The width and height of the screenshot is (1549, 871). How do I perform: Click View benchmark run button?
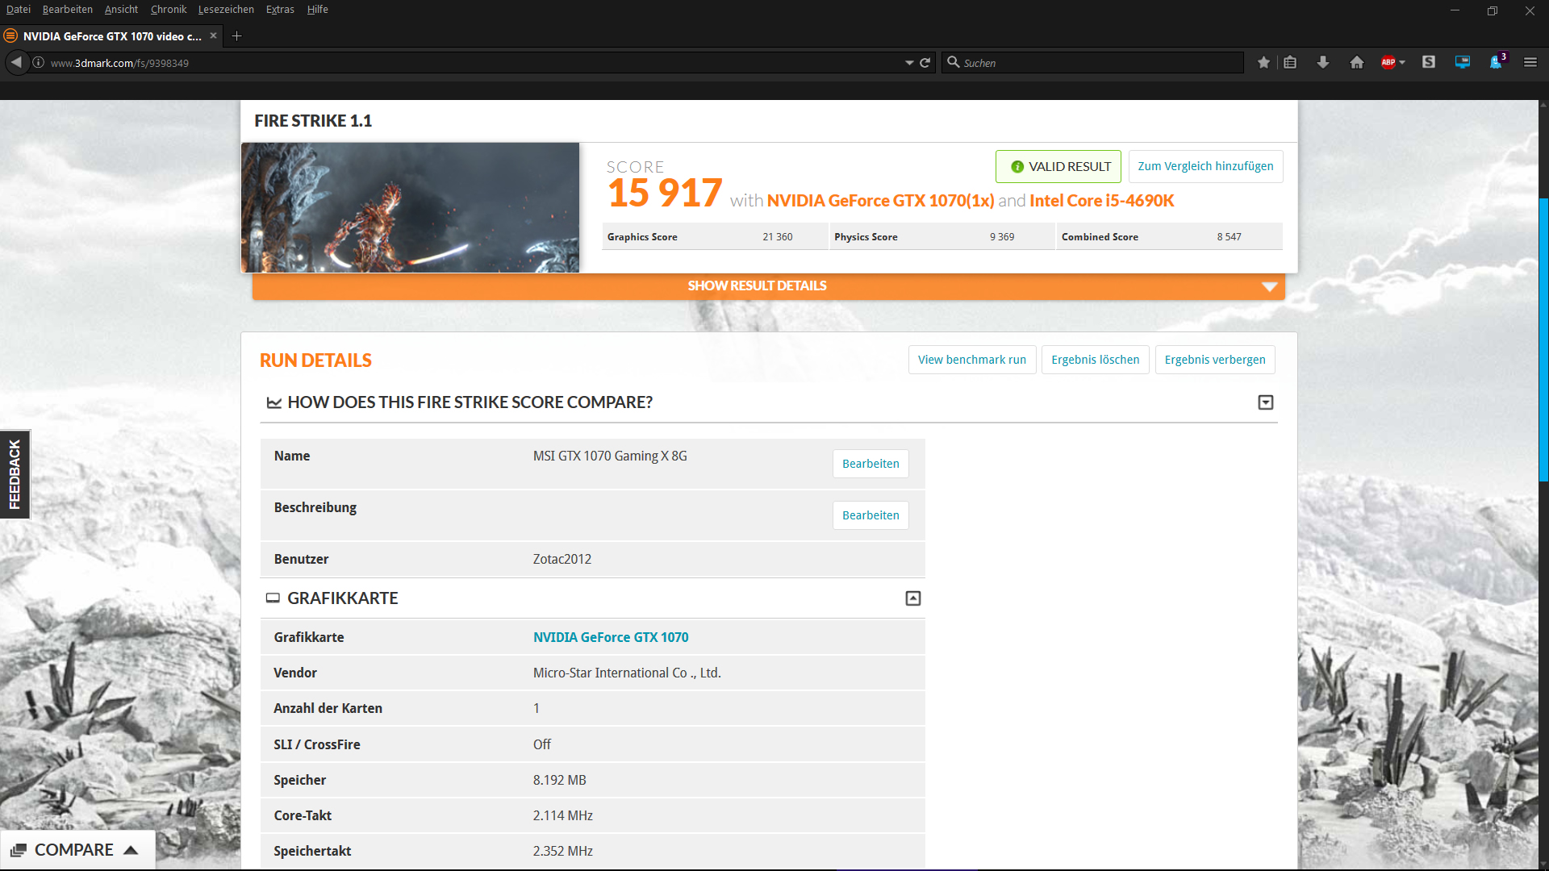coord(971,360)
